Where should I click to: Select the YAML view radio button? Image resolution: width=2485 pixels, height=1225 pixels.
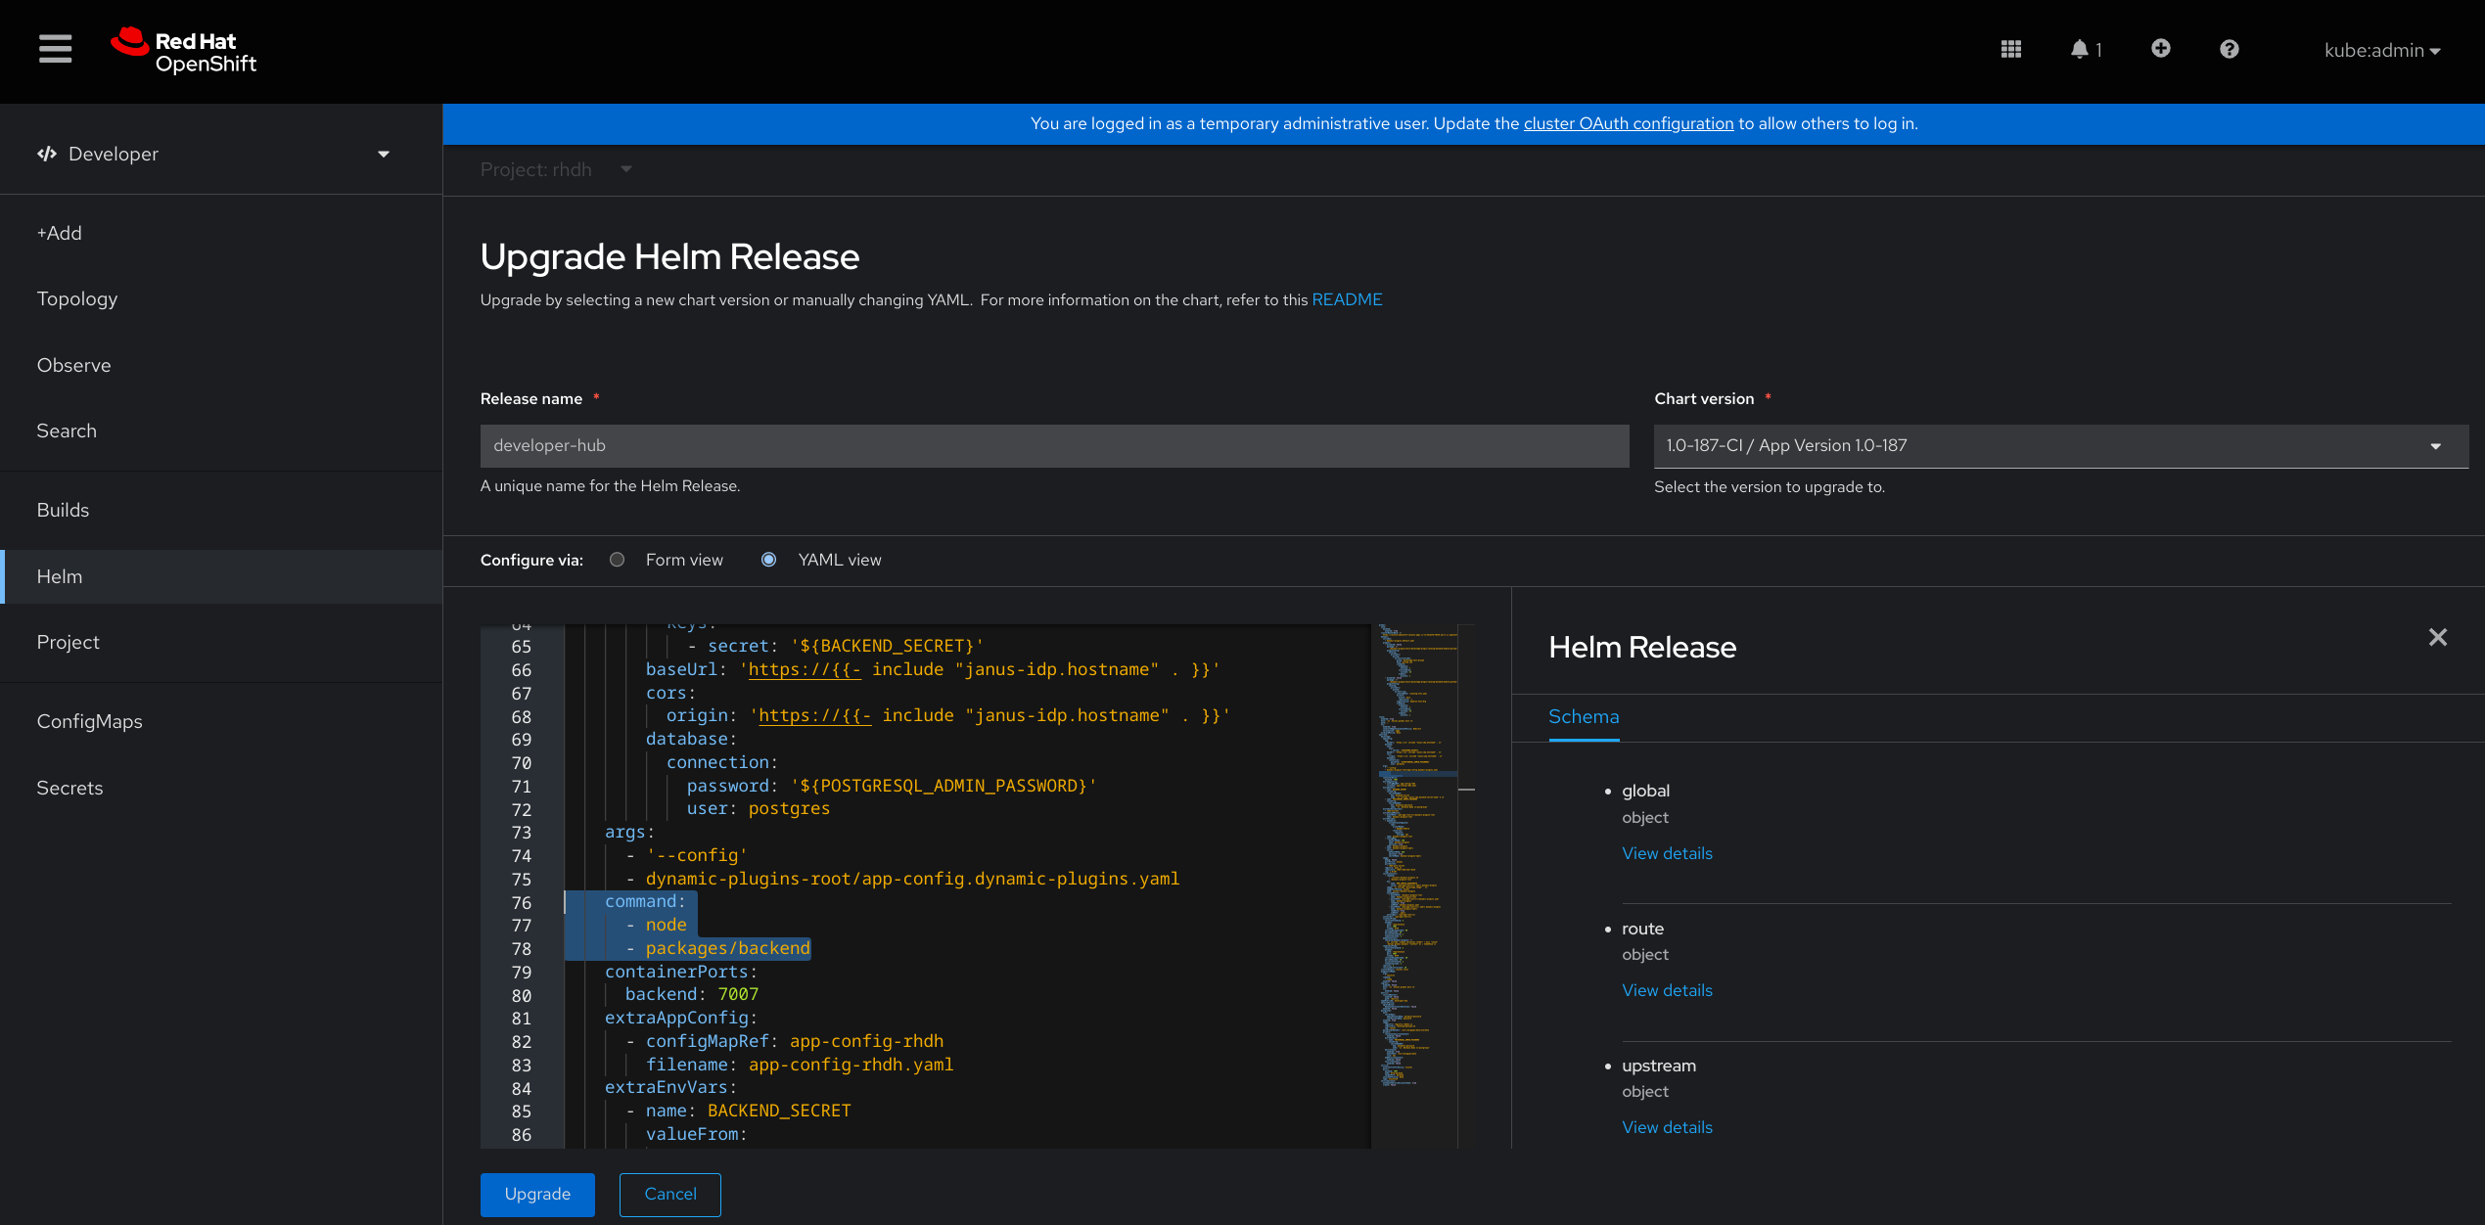(x=768, y=560)
